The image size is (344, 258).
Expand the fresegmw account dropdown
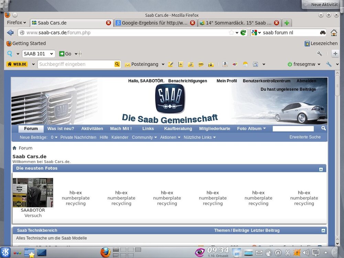click(319, 64)
